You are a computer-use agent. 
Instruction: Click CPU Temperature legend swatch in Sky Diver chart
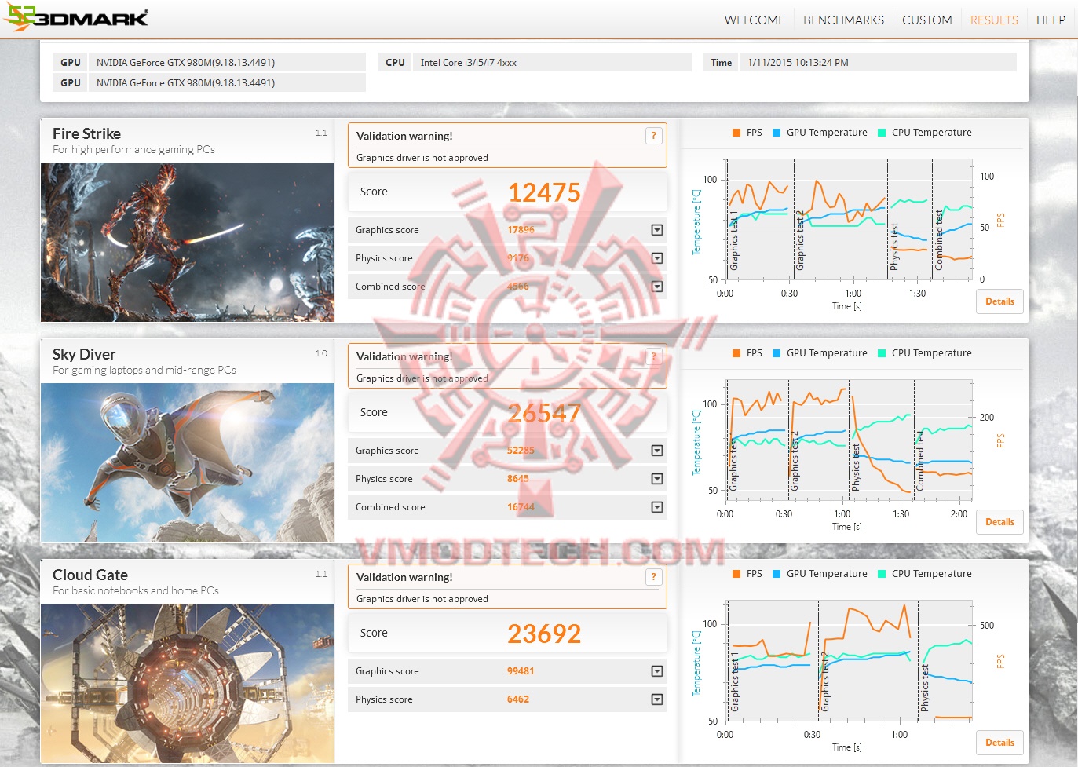(882, 353)
